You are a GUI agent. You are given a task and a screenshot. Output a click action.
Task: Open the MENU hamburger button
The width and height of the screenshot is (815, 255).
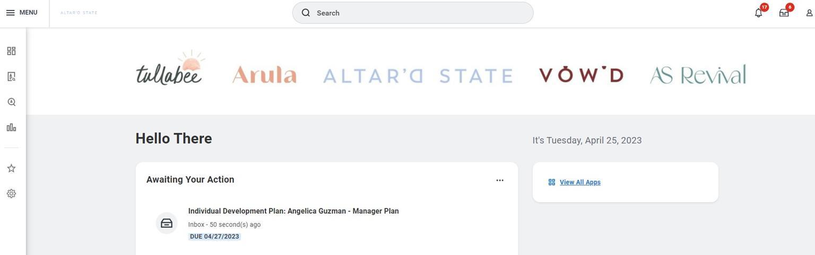tap(21, 13)
